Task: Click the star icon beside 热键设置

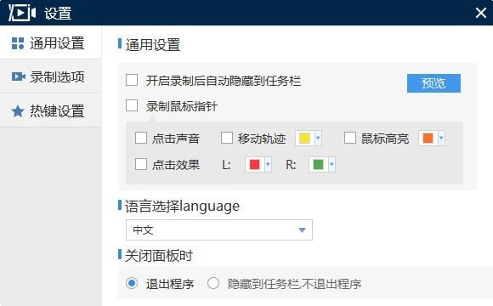Action: pyautogui.click(x=18, y=111)
